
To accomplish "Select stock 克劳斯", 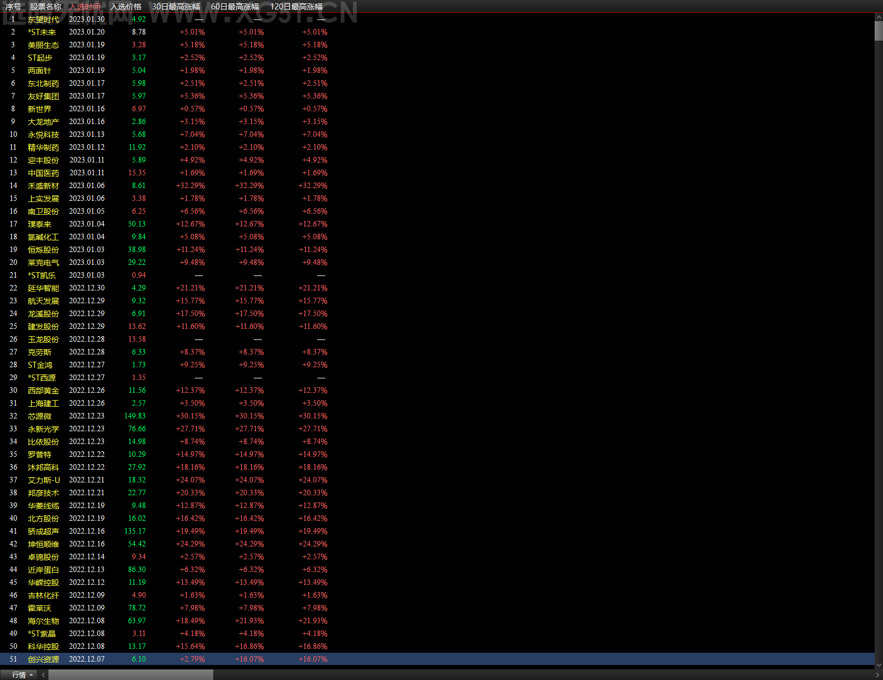I will (x=40, y=352).
